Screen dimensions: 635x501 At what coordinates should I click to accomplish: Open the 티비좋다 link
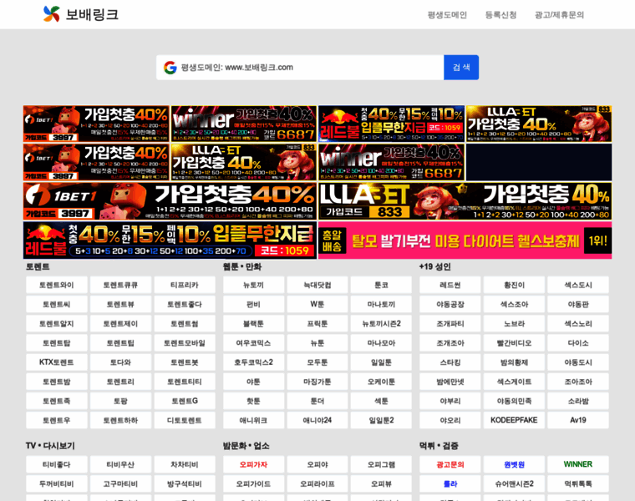(57, 464)
